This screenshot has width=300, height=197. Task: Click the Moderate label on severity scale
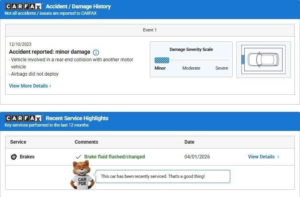[191, 68]
